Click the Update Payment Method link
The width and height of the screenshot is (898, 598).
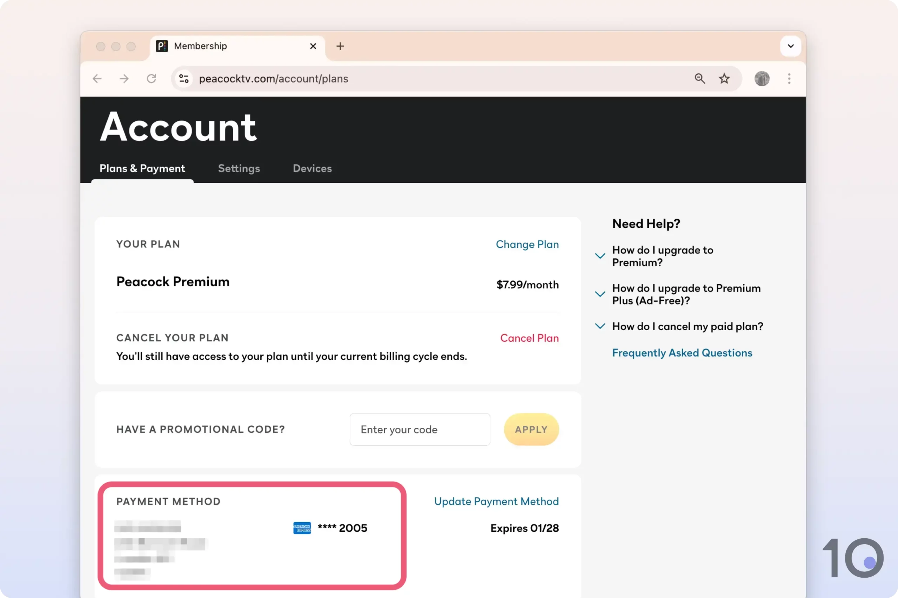click(496, 501)
